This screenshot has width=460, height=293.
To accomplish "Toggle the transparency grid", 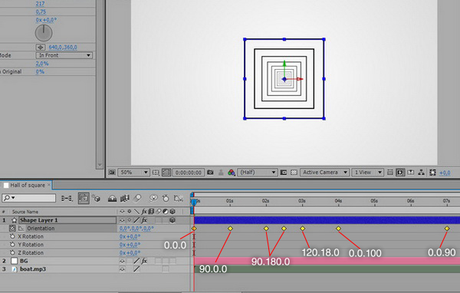I will point(294,173).
